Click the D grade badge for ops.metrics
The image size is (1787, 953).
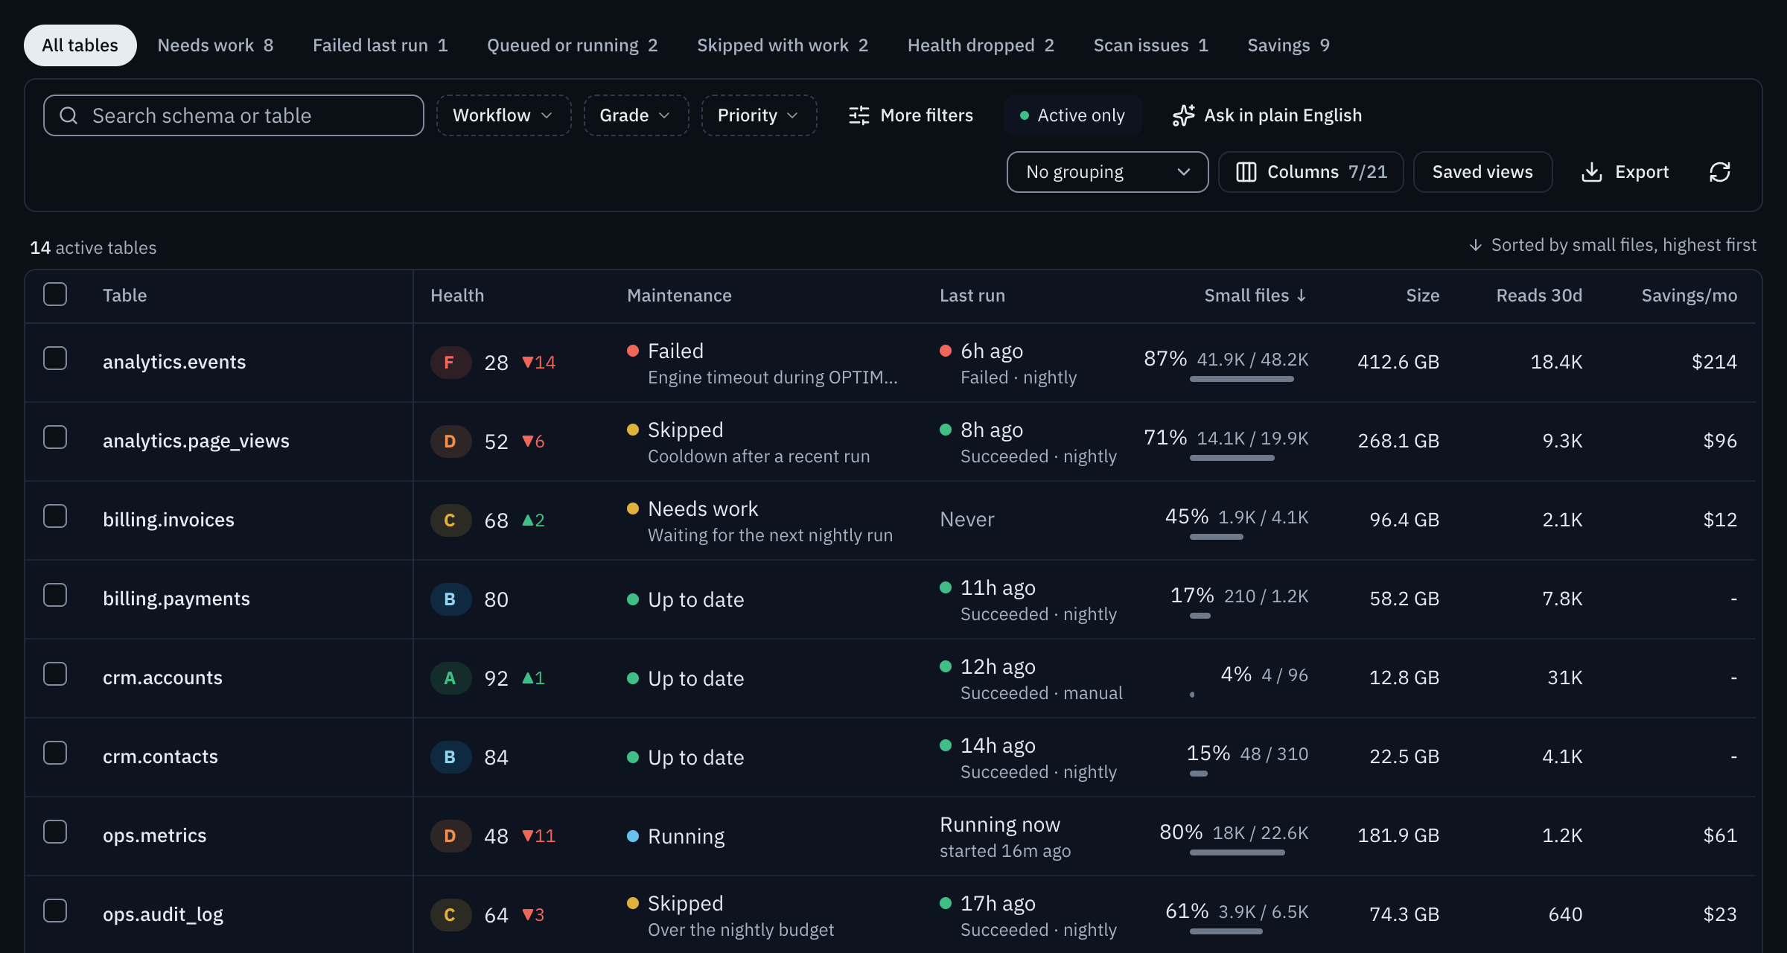pyautogui.click(x=450, y=836)
